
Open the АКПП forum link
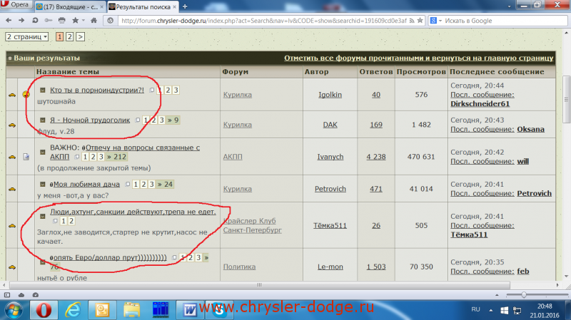[x=233, y=157]
